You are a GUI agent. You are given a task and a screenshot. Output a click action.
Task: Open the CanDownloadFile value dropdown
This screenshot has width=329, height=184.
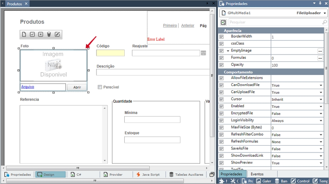click(321, 85)
